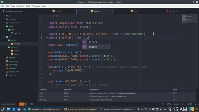
Task: Switch to the config.js editor tab
Action: [x=57, y=11]
